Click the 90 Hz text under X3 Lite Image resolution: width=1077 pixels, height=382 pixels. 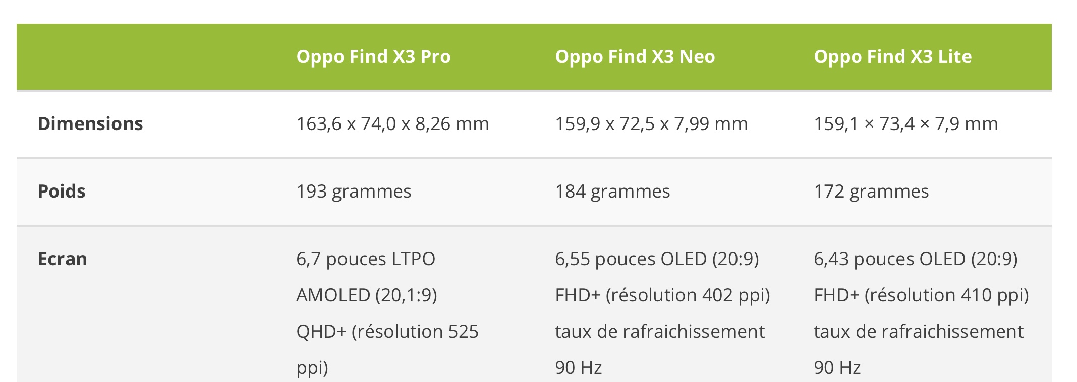(x=837, y=368)
